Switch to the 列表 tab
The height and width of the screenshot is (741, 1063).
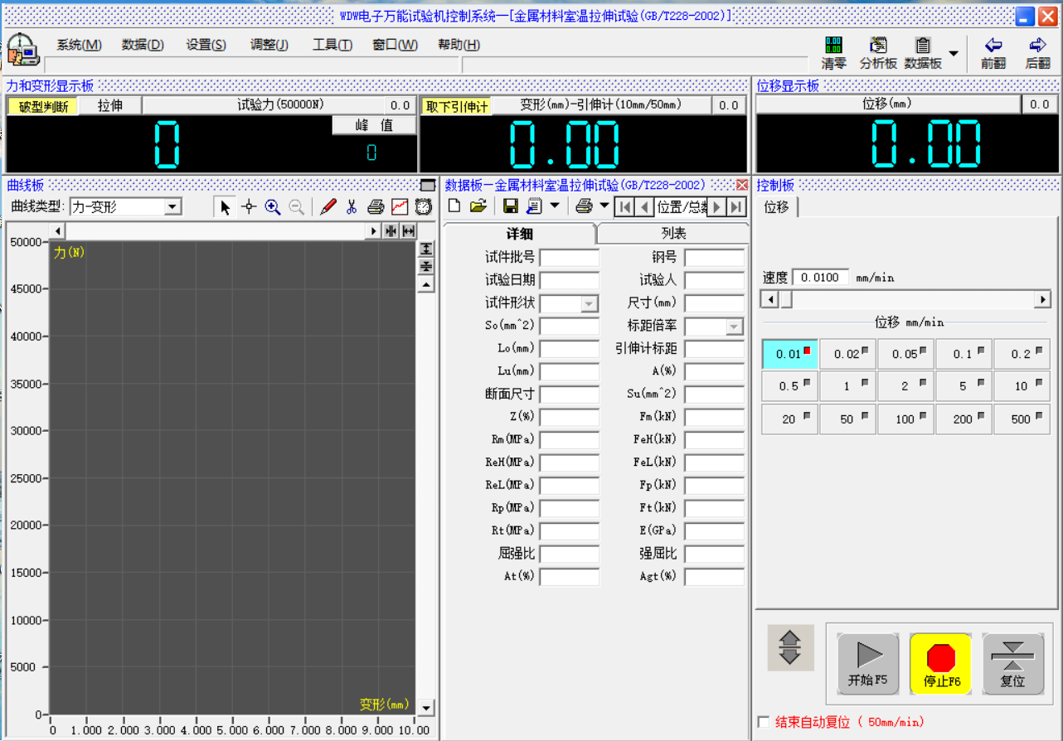[x=672, y=234]
